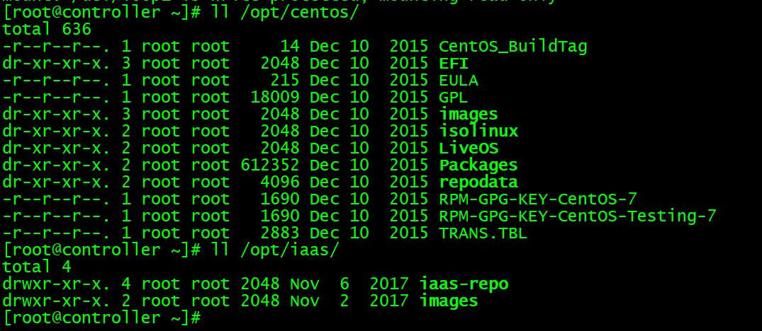762x331 pixels.
Task: Click the size value 18009
Action: (x=275, y=98)
